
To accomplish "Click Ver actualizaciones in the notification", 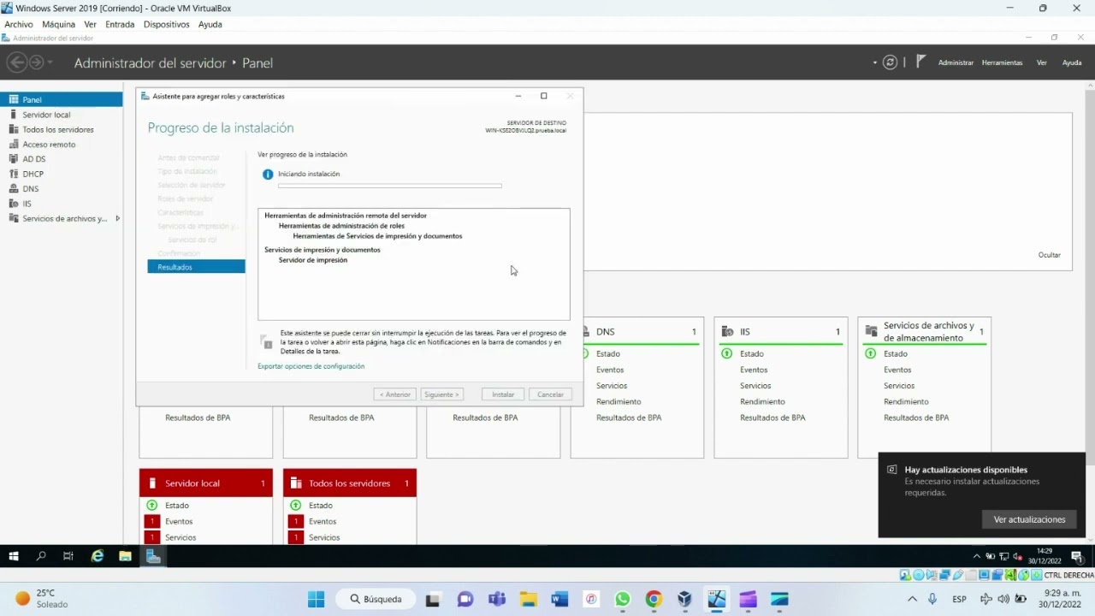I will click(1029, 519).
